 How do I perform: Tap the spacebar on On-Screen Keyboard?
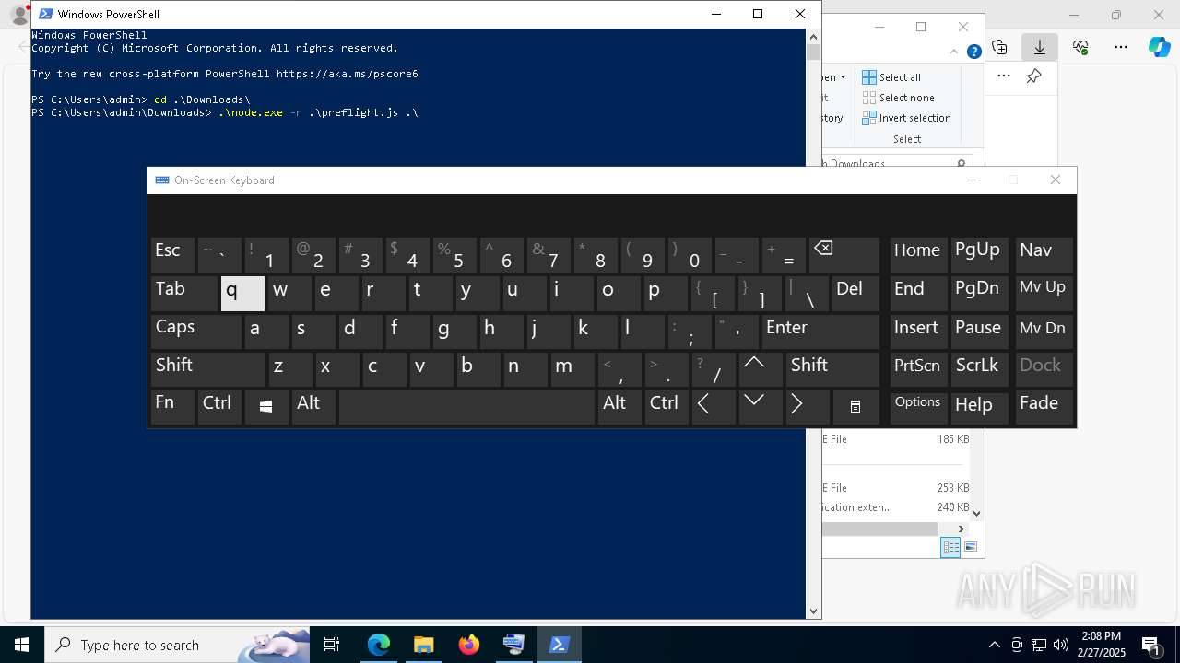(x=466, y=407)
